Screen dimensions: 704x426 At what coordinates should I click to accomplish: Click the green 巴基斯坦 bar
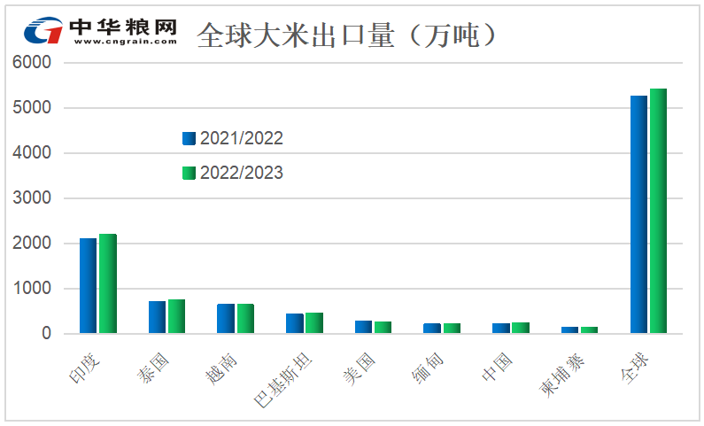tap(314, 323)
